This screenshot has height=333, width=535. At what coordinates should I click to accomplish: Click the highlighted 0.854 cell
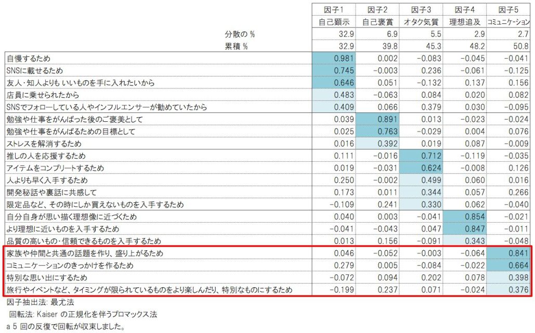point(465,217)
